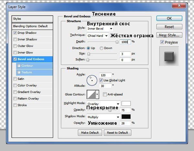194x151 pixels.
Task: Enable the Inner Glow checkbox
Action: coord(15,52)
